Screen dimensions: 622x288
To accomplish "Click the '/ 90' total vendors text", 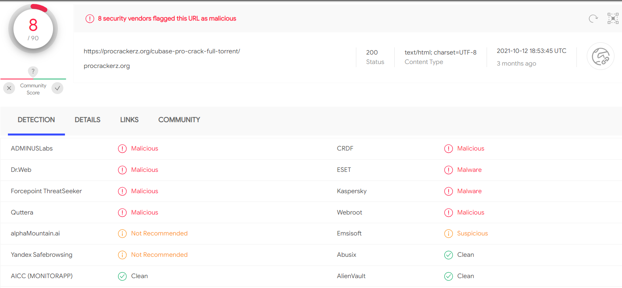I will [33, 38].
